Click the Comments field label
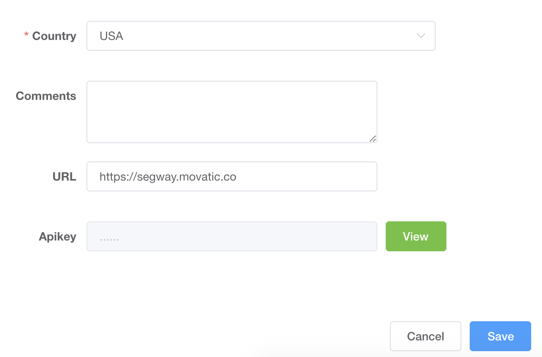 tap(46, 96)
